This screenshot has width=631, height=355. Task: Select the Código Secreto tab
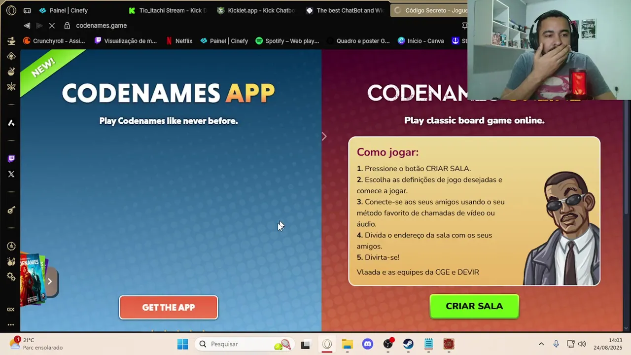429,10
